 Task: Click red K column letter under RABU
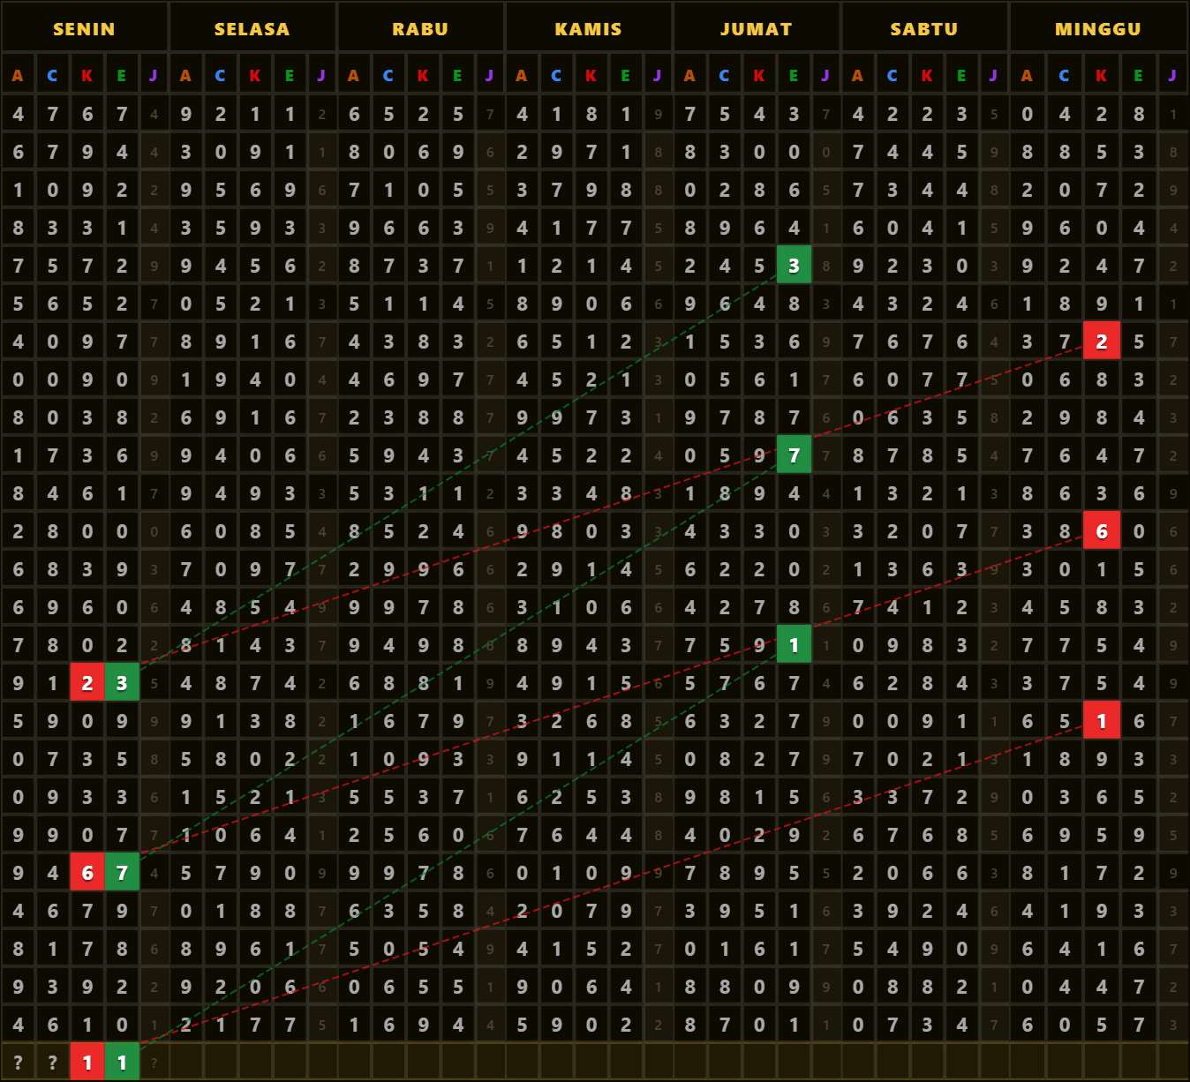coord(423,76)
